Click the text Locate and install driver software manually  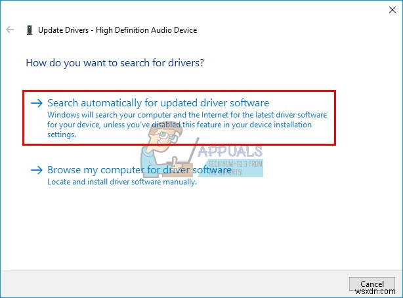(122, 182)
